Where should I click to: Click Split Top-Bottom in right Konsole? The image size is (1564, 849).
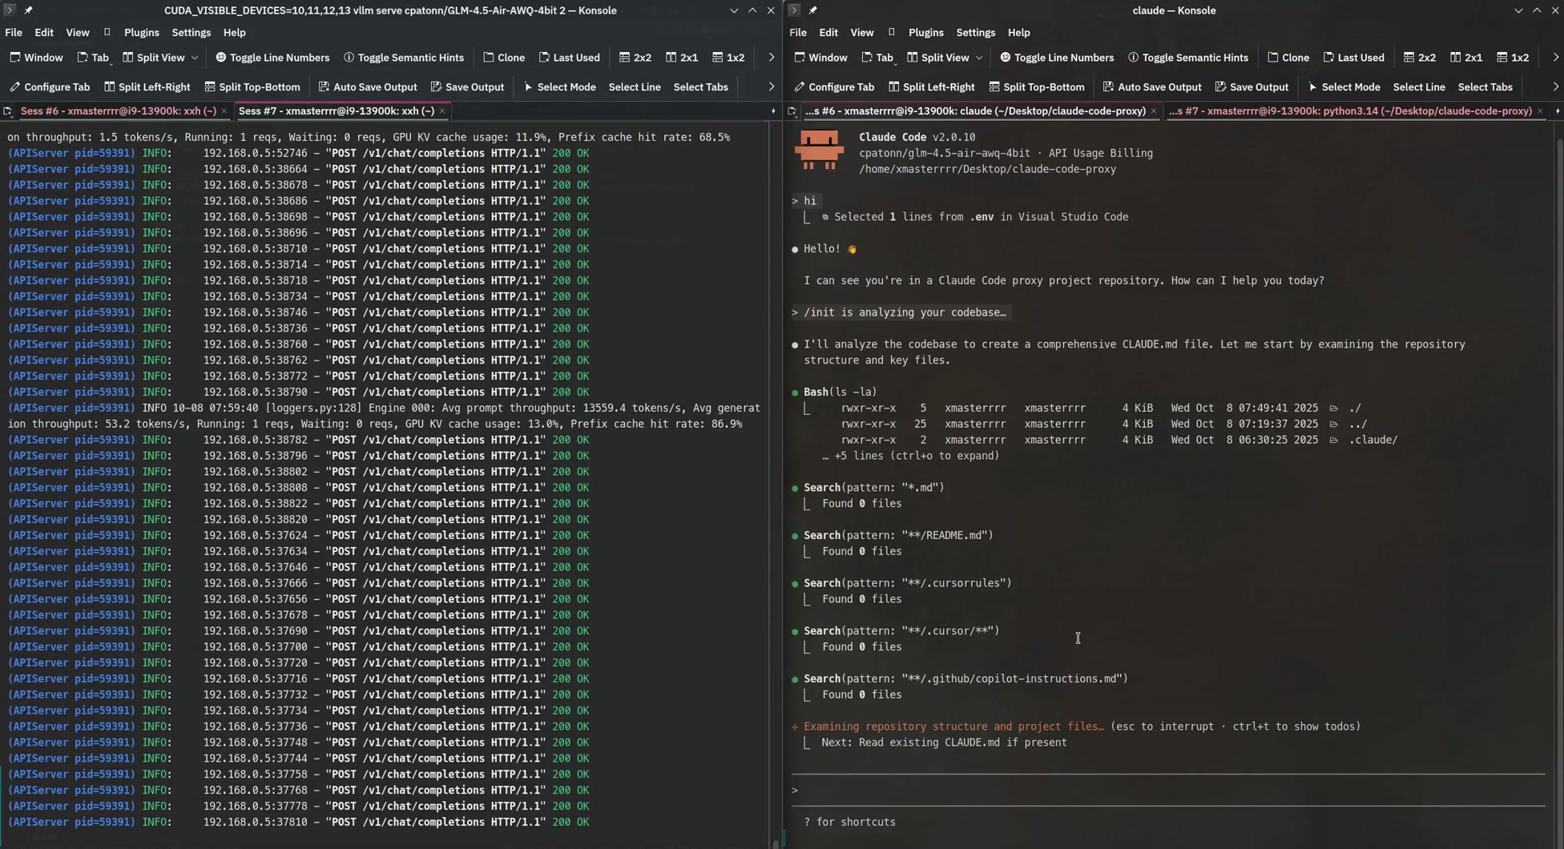pos(1037,87)
